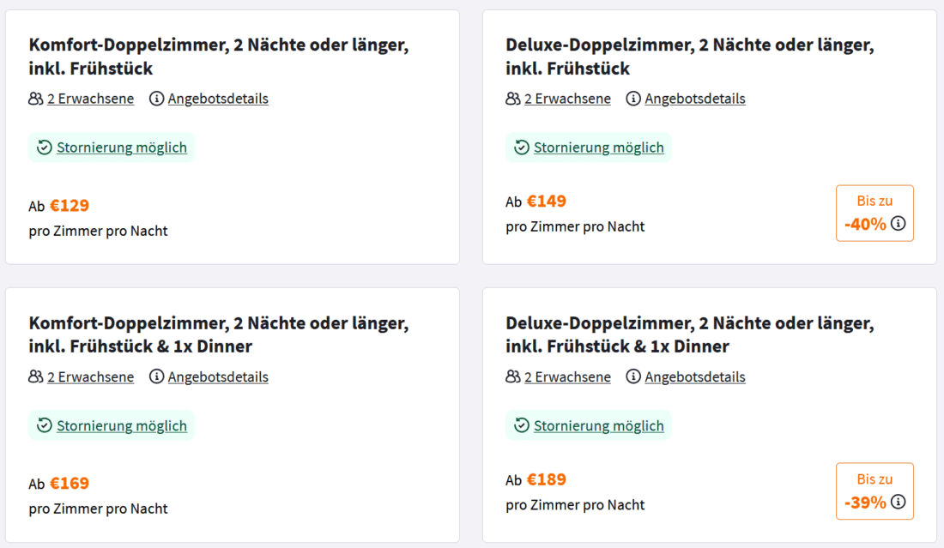Open Angebotsdetails for Deluxe breakfast-only offer
Screen dimensions: 944x548
[695, 99]
